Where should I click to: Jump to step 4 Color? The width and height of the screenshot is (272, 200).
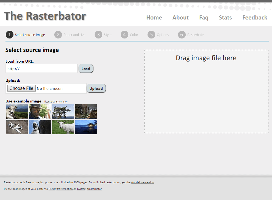pyautogui.click(x=124, y=35)
